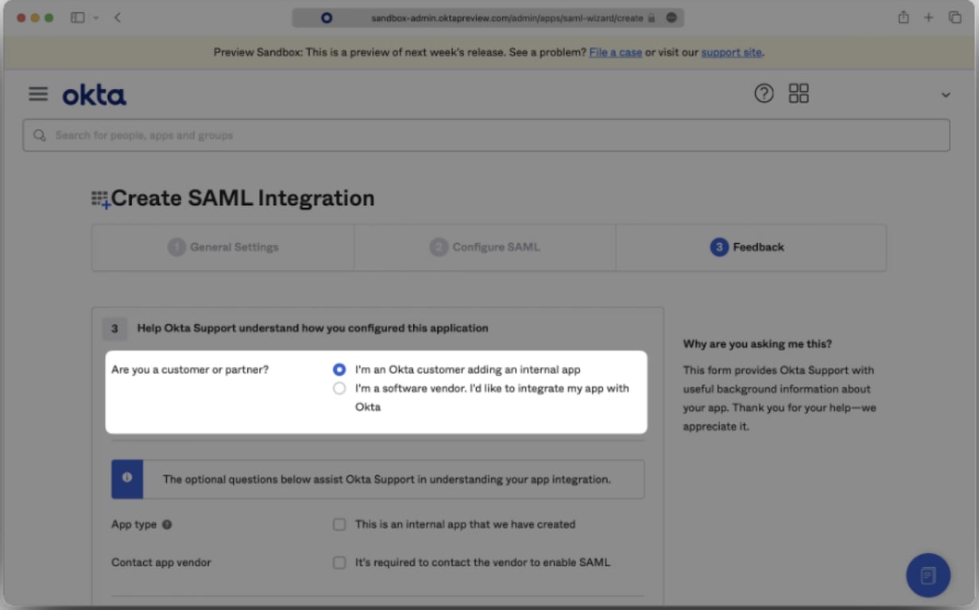This screenshot has height=610, width=979.
Task: Click the App type help tooltip icon
Action: pos(167,525)
